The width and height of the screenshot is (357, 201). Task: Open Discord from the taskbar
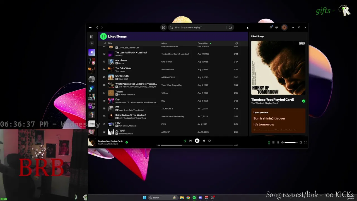click(200, 198)
